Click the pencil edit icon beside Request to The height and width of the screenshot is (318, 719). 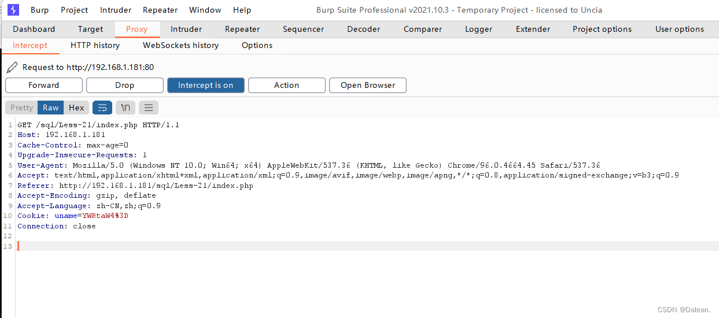pos(12,68)
